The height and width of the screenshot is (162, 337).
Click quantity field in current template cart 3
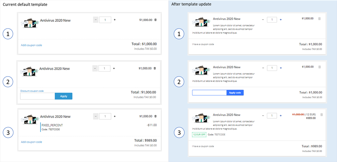pos(105,116)
